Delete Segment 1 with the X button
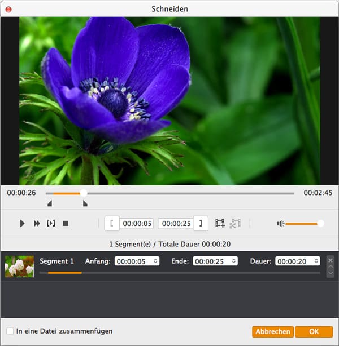The height and width of the screenshot is (346, 339). pos(331,260)
